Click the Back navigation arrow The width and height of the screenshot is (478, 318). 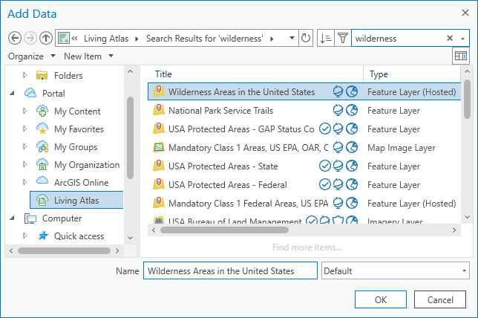point(15,38)
